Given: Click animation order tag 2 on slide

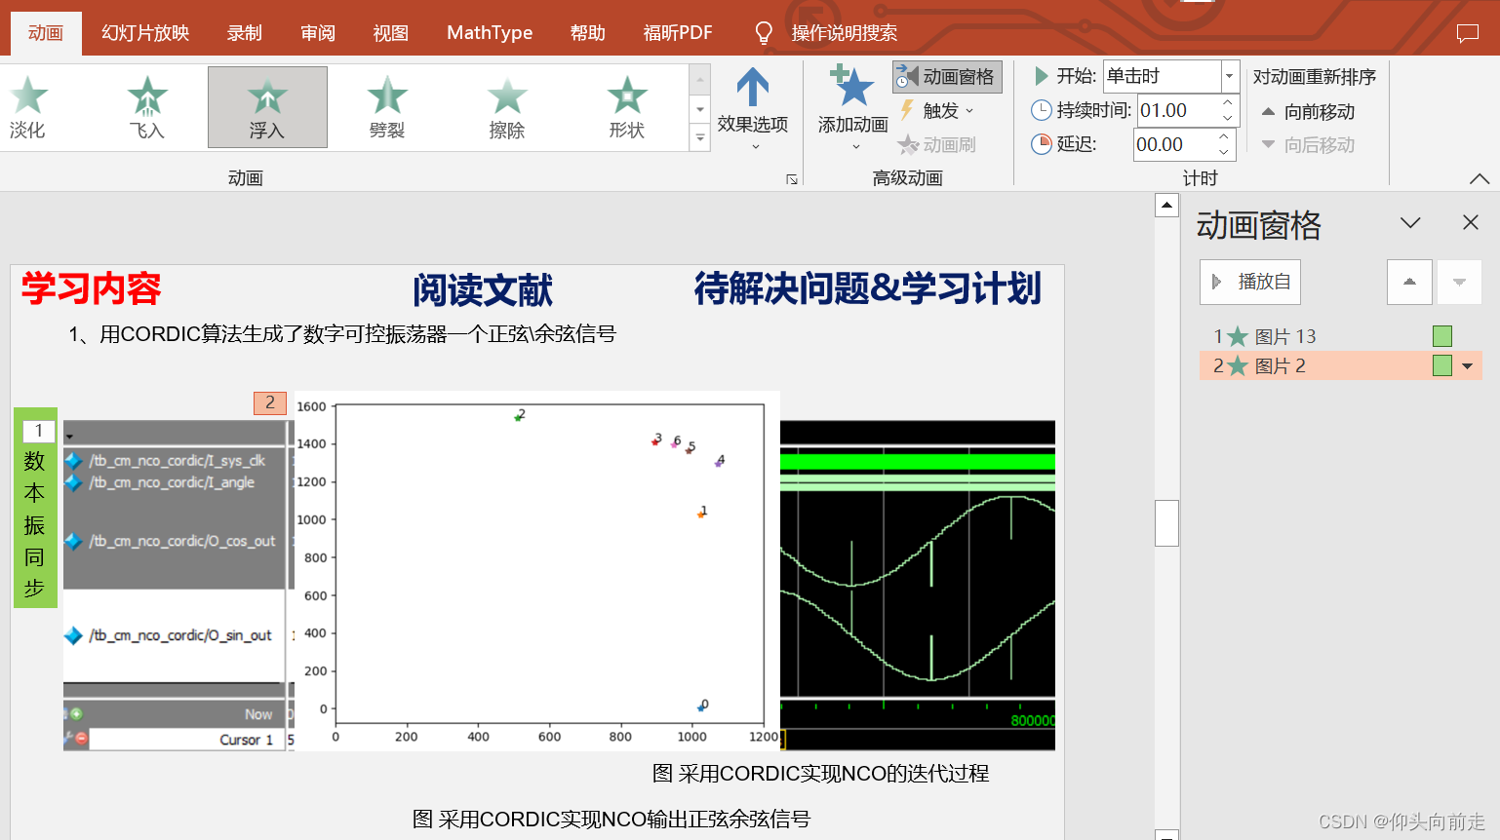Looking at the screenshot, I should pyautogui.click(x=270, y=402).
